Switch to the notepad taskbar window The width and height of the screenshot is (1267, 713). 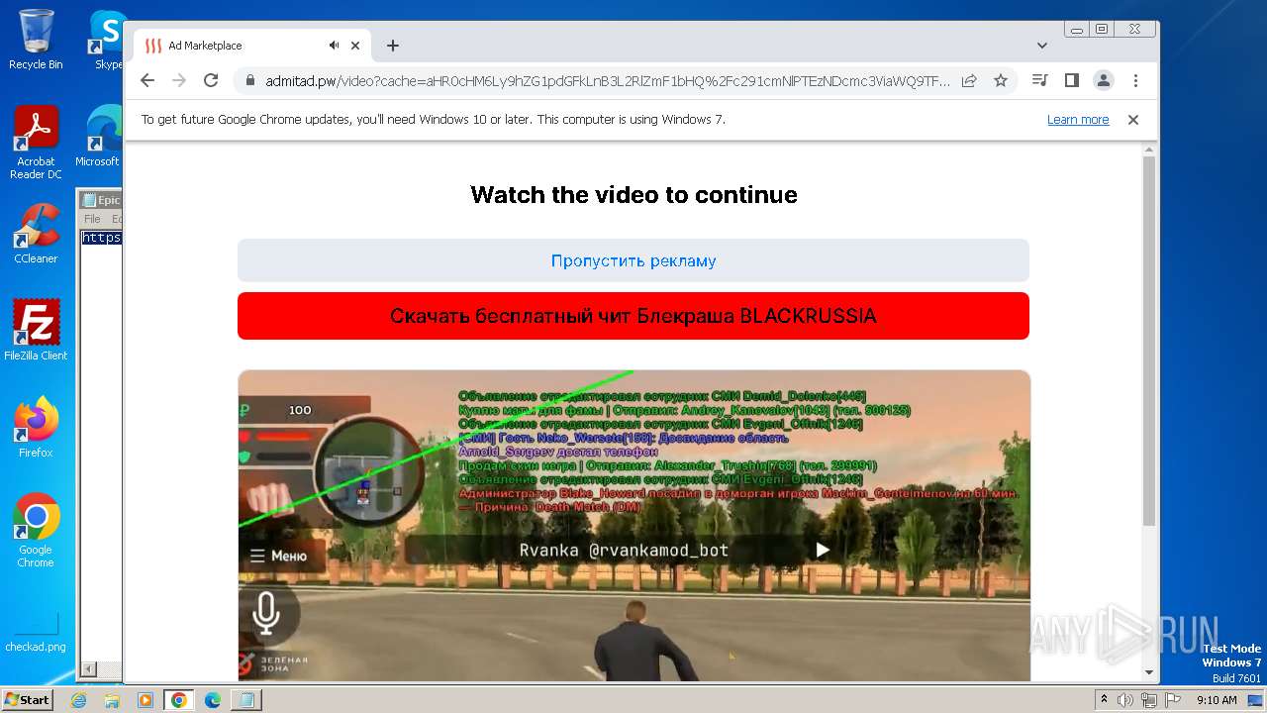point(245,700)
